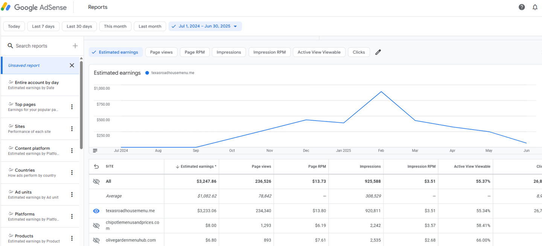Open more options for Platforms report
The image size is (542, 246).
[72, 216]
